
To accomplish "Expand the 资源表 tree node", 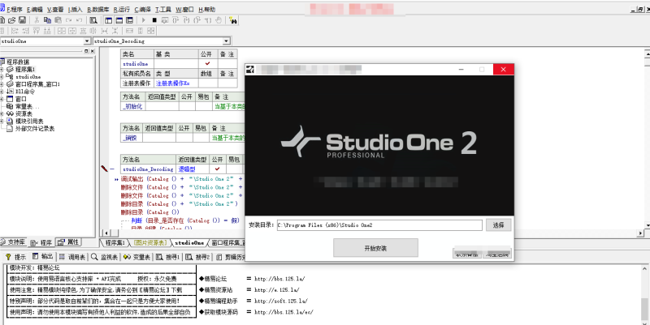I will tap(2, 114).
